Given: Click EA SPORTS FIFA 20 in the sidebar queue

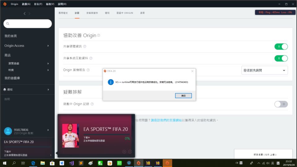Looking at the screenshot, I should tap(19, 142).
